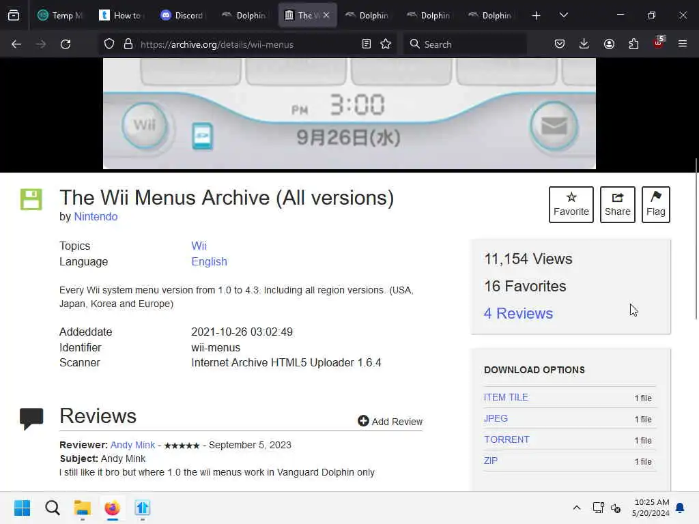
Task: Reload the page
Action: click(x=66, y=44)
